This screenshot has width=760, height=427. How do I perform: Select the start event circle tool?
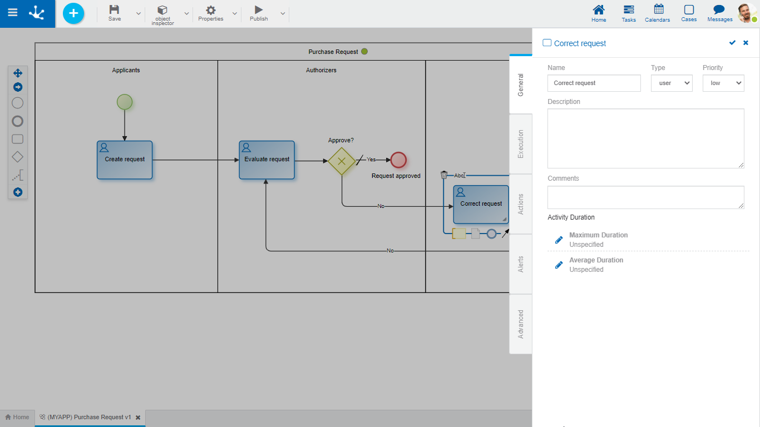click(x=18, y=103)
